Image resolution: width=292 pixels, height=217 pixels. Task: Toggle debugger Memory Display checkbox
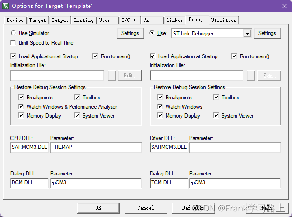click(160, 115)
